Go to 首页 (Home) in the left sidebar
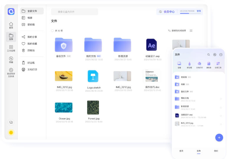The image size is (243, 159). (x=11, y=25)
